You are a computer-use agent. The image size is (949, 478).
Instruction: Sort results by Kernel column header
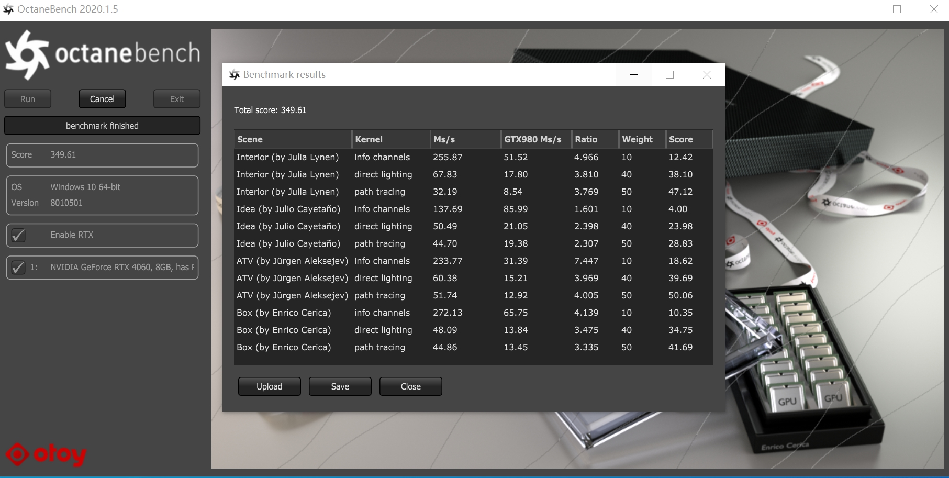391,139
